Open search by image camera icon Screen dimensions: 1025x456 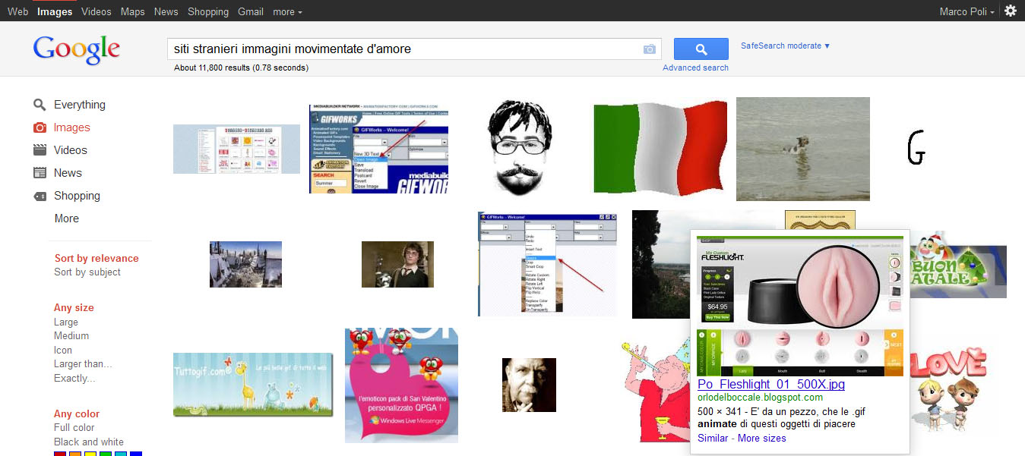pos(649,49)
